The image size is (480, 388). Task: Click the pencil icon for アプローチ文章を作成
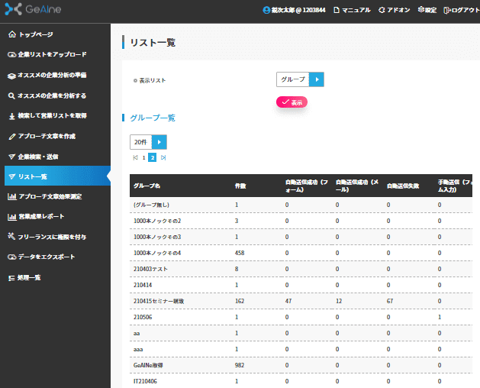coord(12,137)
